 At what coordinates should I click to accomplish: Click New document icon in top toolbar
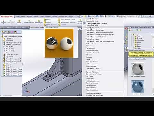[81, 16]
